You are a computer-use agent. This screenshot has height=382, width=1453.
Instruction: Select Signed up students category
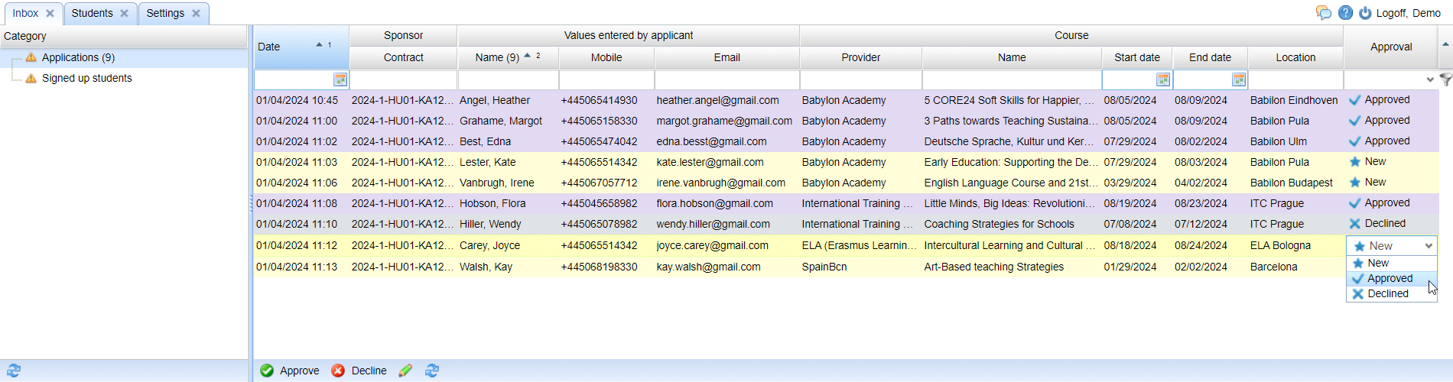[86, 78]
